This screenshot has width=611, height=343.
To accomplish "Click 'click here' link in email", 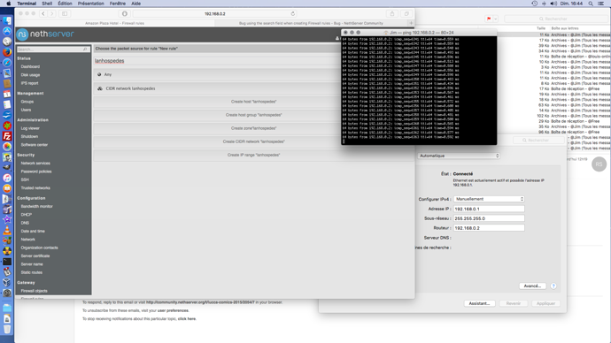I will (x=187, y=318).
